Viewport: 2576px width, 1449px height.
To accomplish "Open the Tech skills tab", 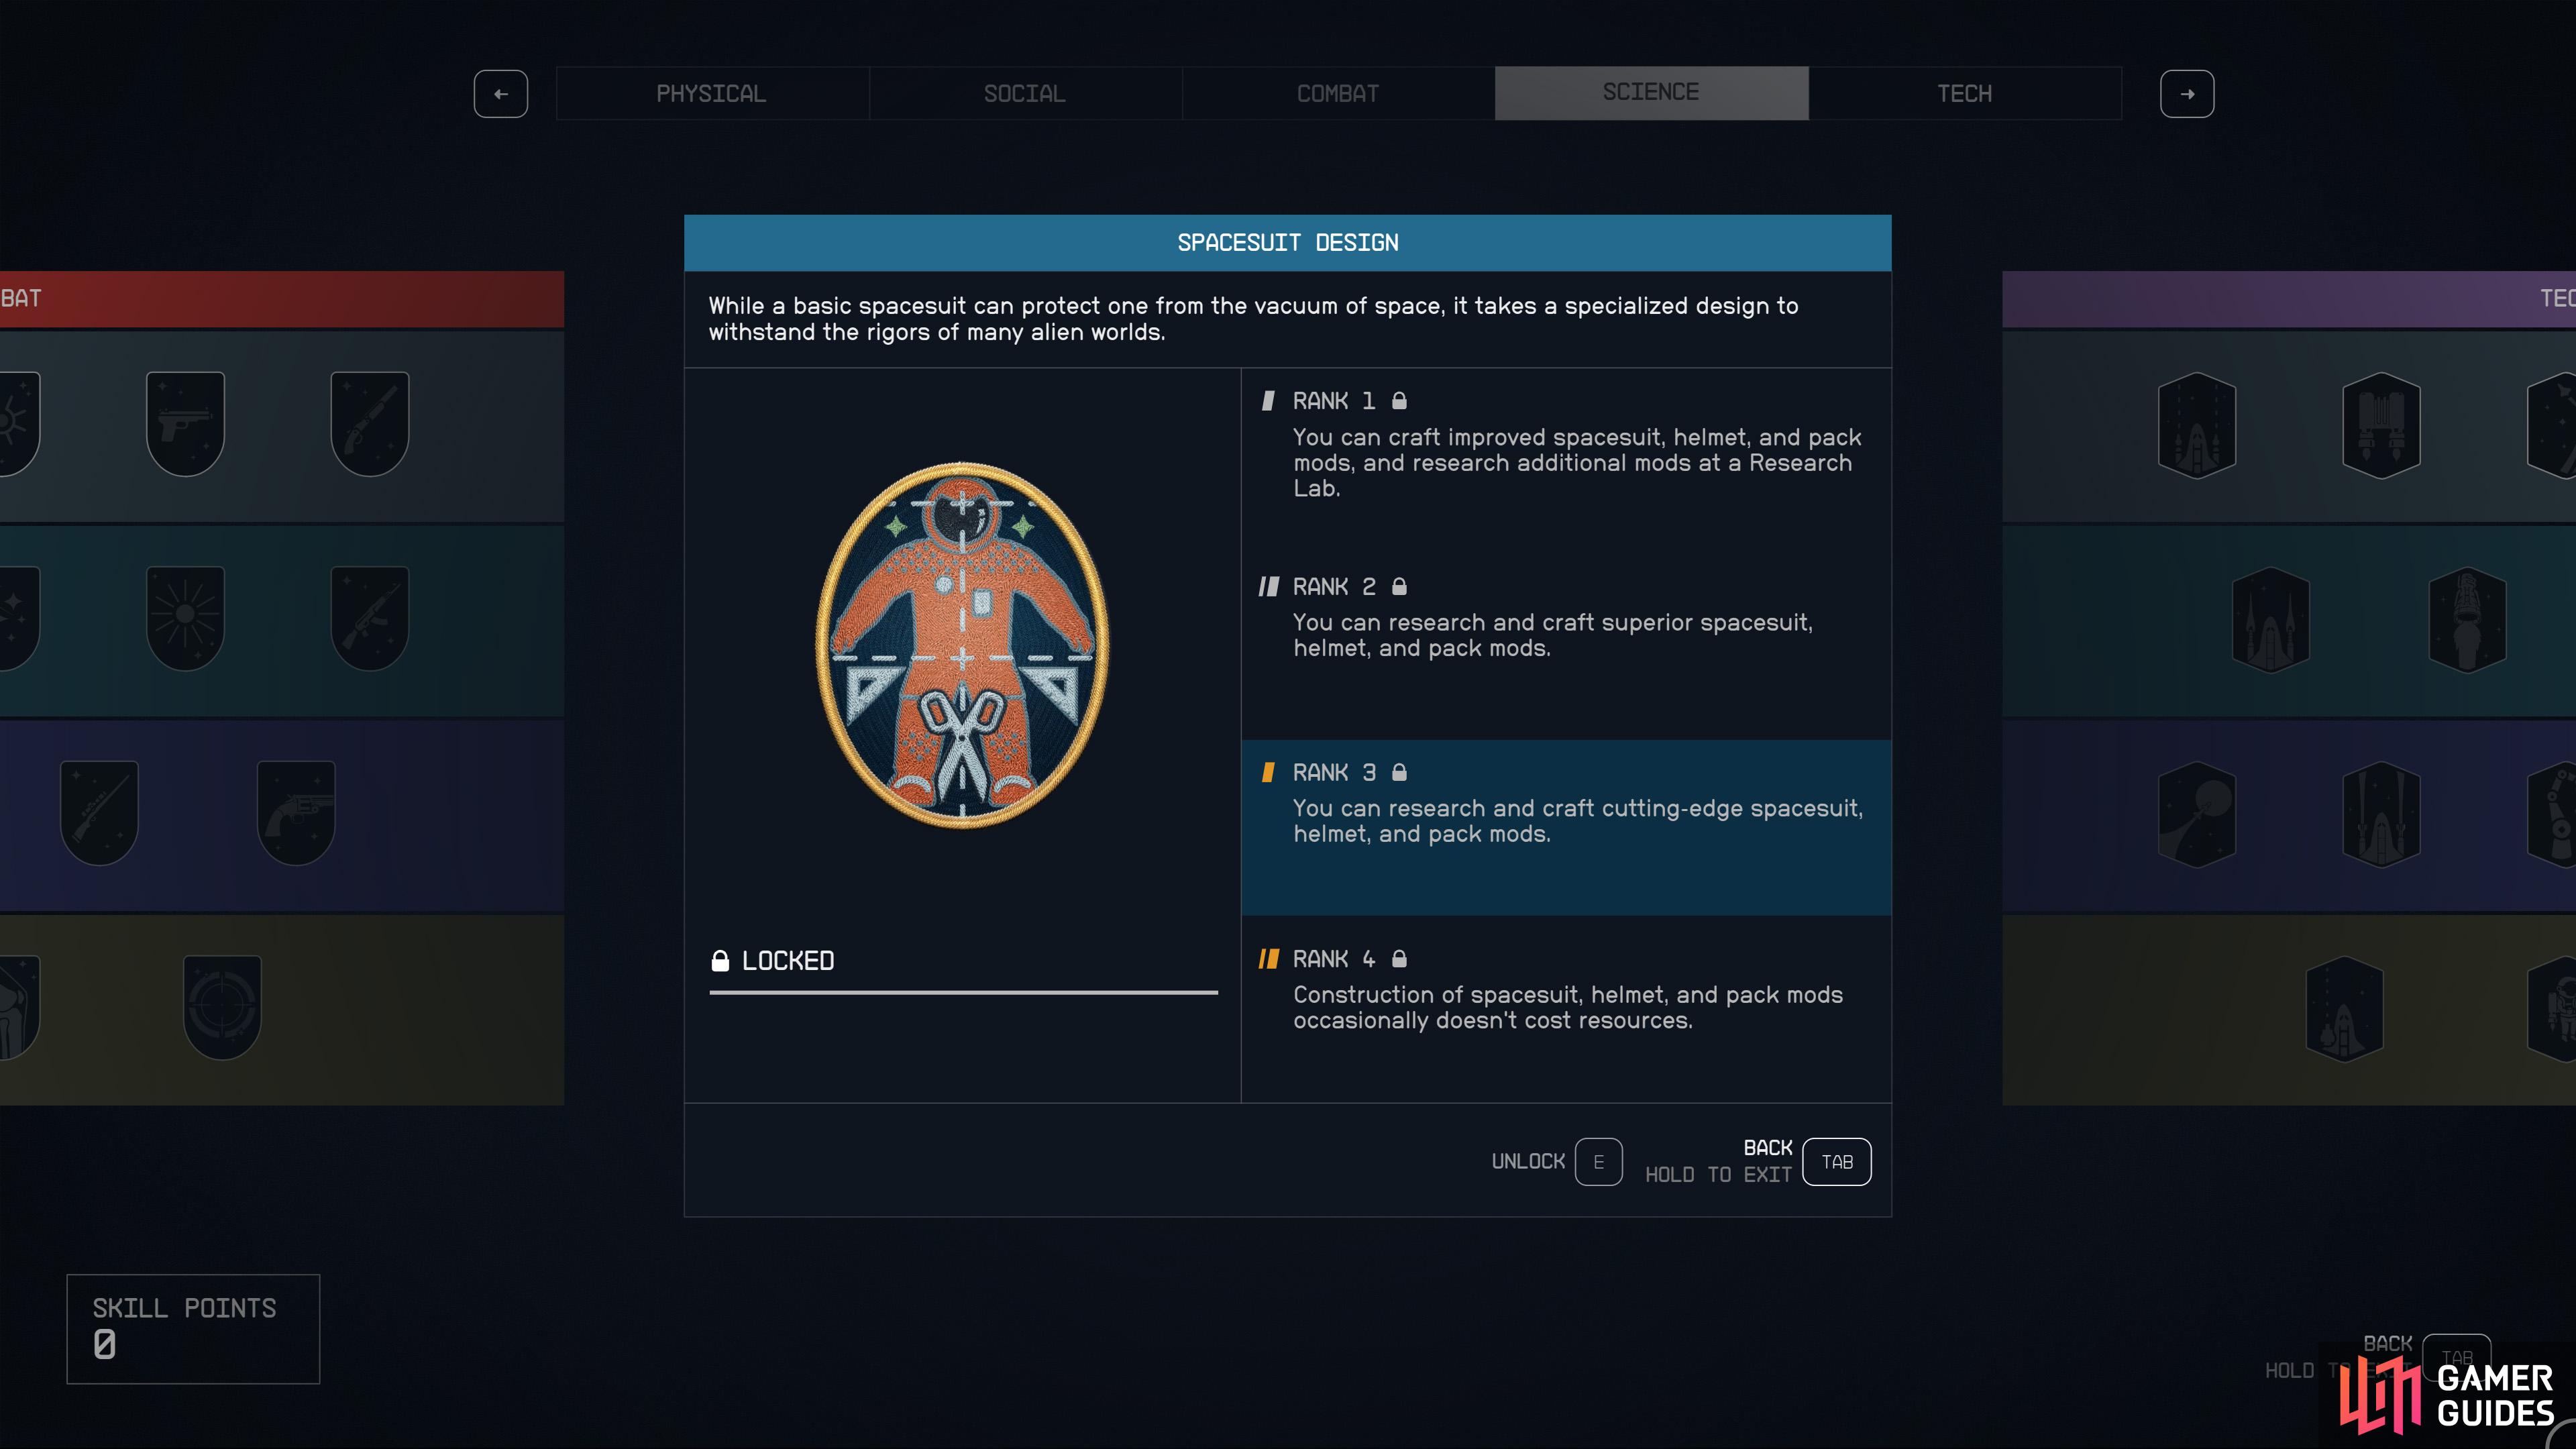I will click(1964, 93).
